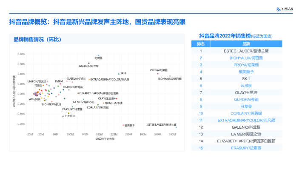Click the GALENIC/科兰黎 scatter dot
302x170 pixels.
tap(89, 63)
